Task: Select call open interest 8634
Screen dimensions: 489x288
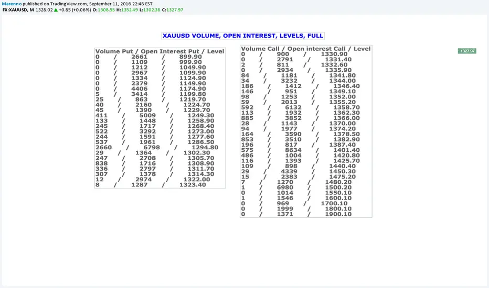Action: click(293, 150)
